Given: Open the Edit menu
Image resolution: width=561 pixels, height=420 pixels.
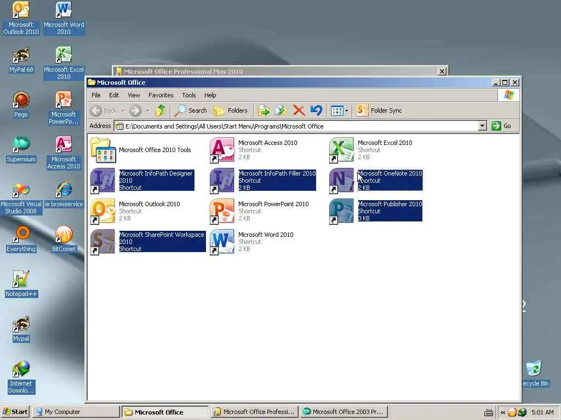Looking at the screenshot, I should (x=114, y=95).
